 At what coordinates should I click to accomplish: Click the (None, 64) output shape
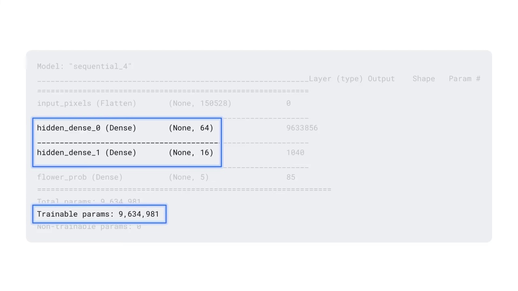(x=191, y=128)
